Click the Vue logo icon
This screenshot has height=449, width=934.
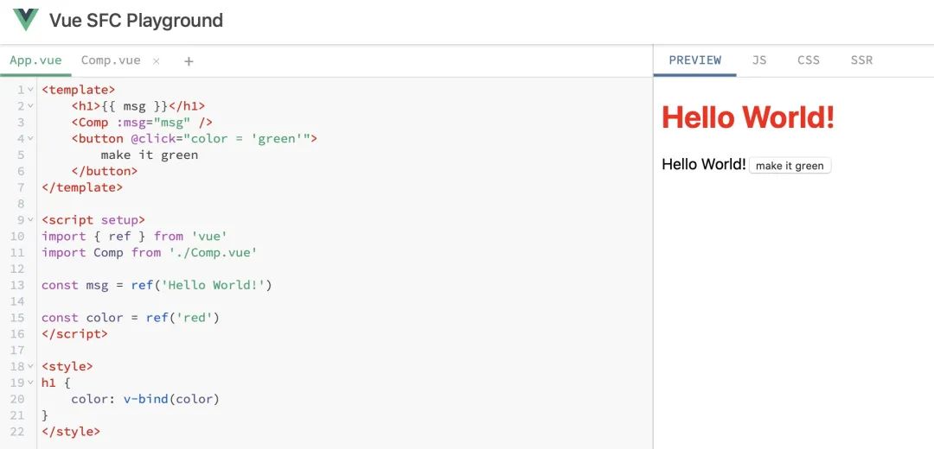(x=26, y=20)
